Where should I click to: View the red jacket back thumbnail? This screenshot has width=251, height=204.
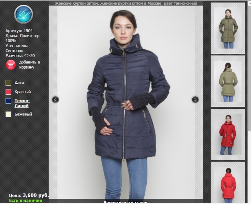pos(228,183)
